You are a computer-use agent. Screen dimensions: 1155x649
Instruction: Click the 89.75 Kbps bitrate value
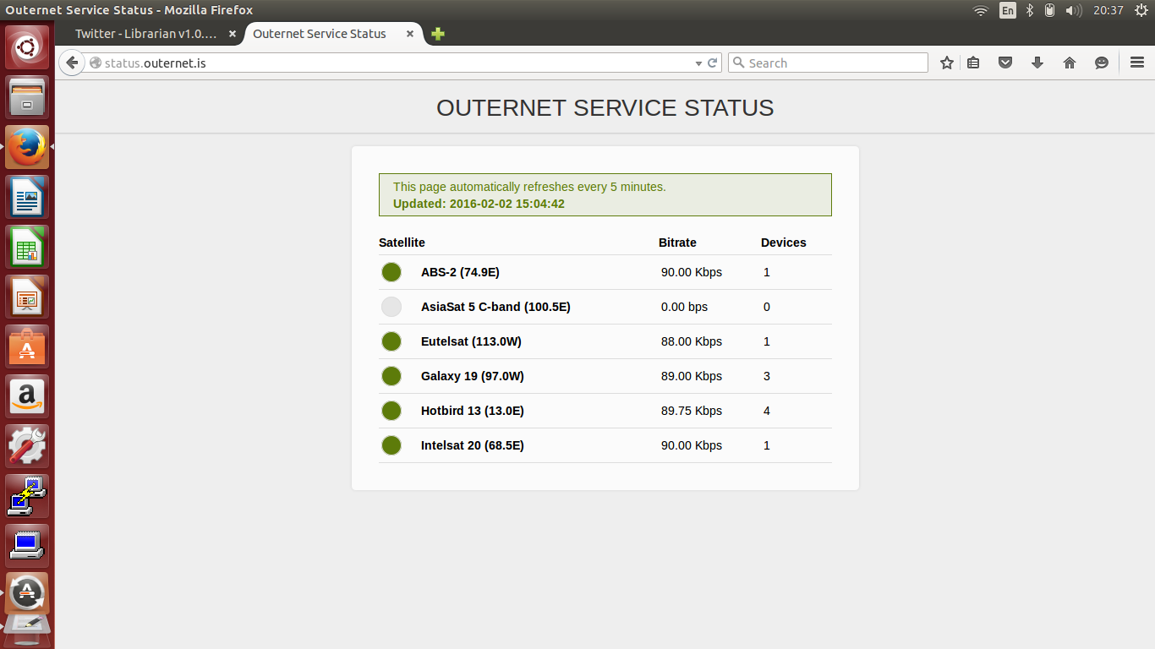(692, 411)
